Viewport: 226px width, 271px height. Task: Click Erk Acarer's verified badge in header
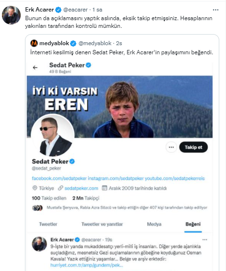click(x=59, y=10)
